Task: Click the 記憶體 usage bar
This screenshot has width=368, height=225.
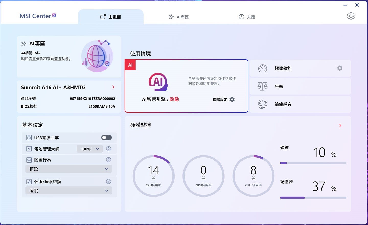Action: point(313,198)
